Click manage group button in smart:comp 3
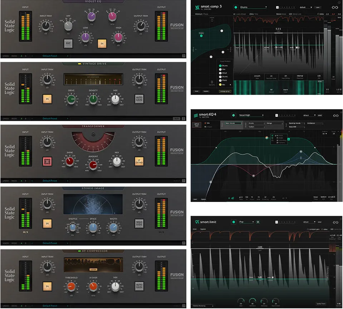The width and height of the screenshot is (343, 309). coord(225,91)
